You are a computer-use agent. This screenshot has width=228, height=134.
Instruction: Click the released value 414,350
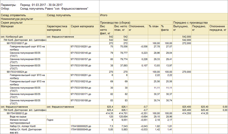[x=187, y=113]
